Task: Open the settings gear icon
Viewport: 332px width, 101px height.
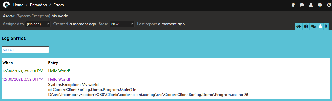Action: pos(320,5)
